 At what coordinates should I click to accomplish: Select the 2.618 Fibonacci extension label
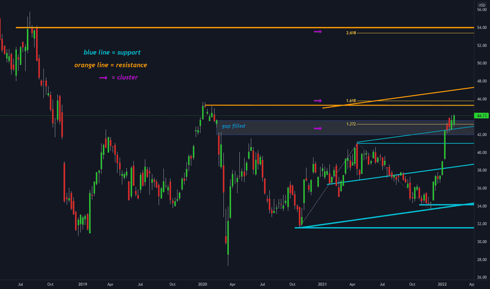351,33
